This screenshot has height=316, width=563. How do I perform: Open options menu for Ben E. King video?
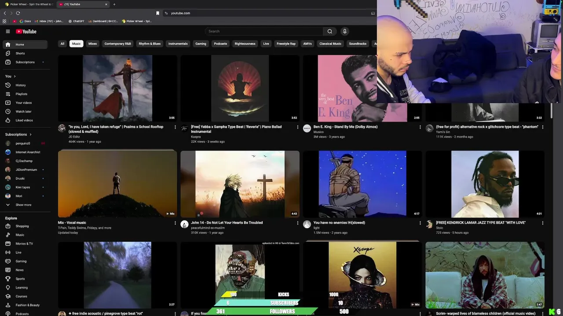(x=420, y=127)
